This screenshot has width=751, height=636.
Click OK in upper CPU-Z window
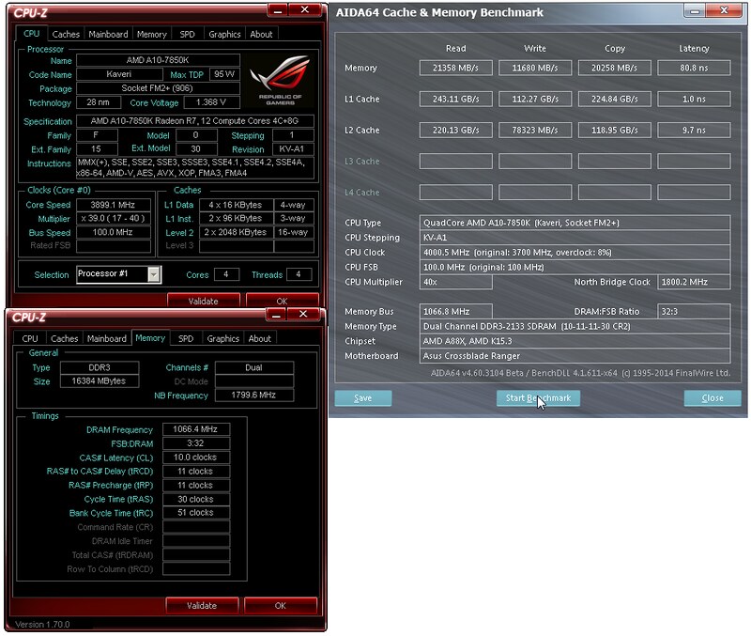coord(283,301)
